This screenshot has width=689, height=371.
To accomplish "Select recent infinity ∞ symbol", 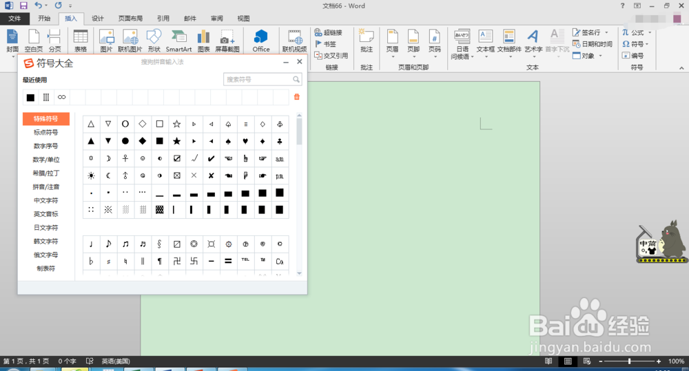I will tap(61, 97).
